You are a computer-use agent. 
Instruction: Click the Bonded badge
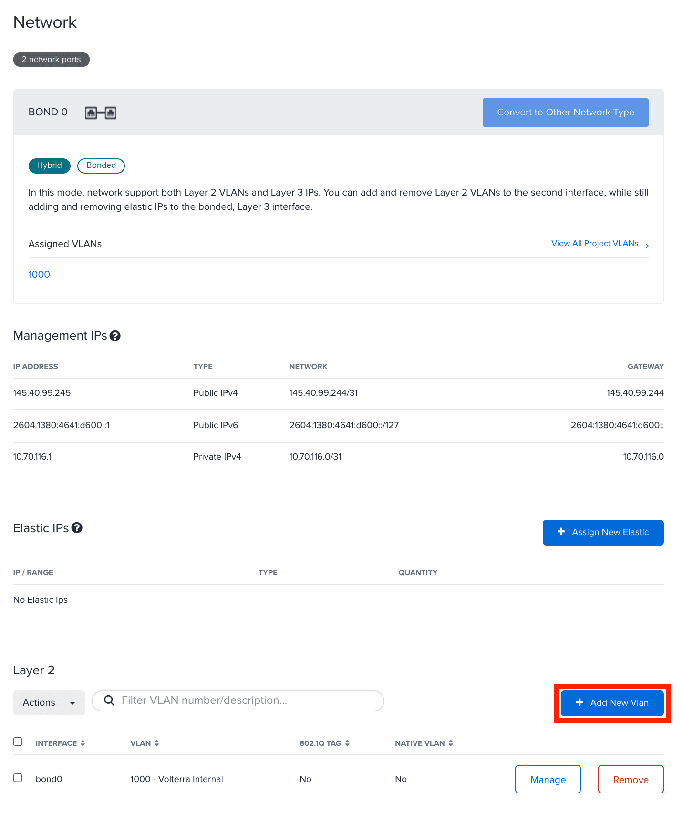click(101, 165)
